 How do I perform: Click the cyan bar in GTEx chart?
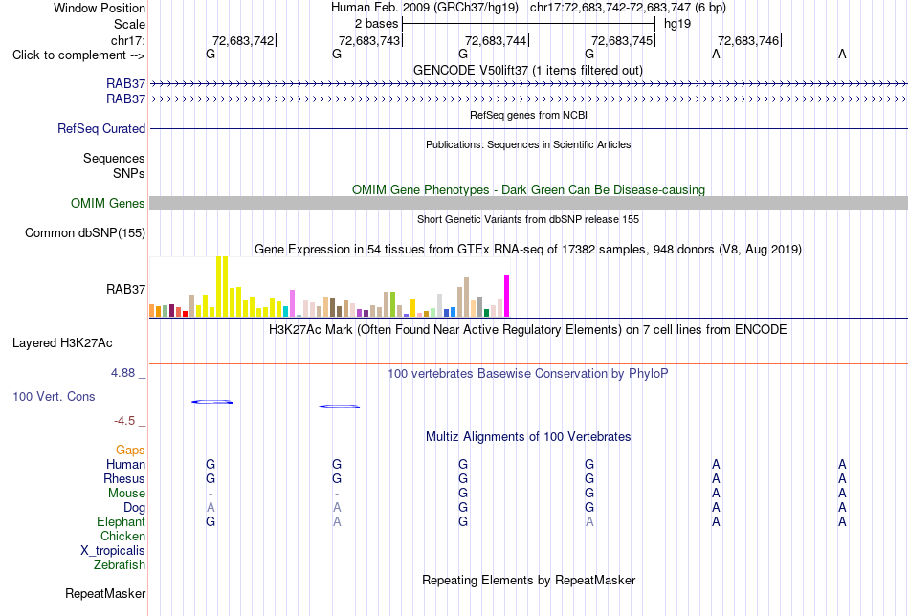click(286, 311)
